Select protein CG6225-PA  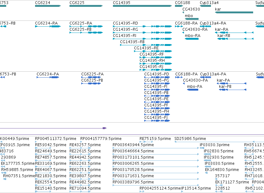click(x=92, y=74)
